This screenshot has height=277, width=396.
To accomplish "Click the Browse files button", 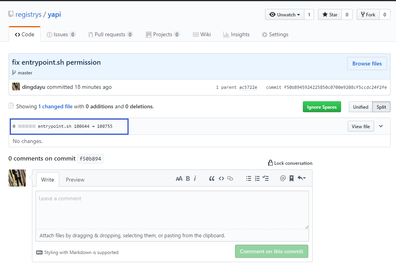I will (x=367, y=64).
